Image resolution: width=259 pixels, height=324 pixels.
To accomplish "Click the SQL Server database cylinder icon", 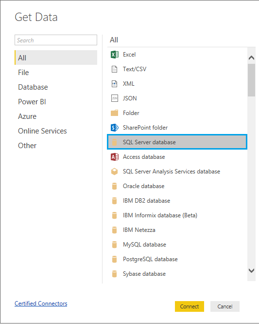I will (114, 142).
